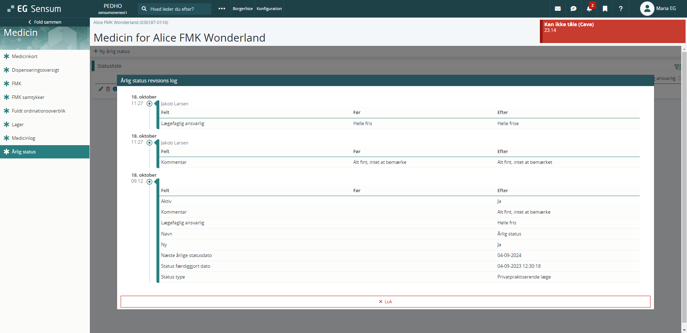687x333 pixels.
Task: Open Konfiguration in top navigation
Action: click(269, 9)
